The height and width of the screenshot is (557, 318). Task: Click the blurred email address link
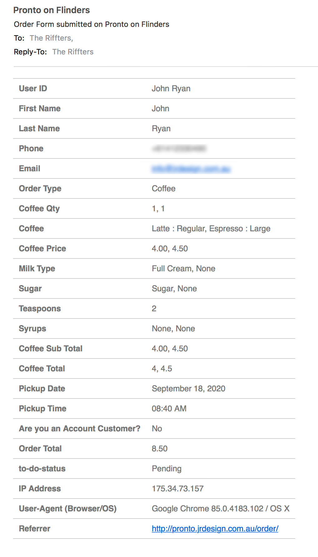coord(191,169)
